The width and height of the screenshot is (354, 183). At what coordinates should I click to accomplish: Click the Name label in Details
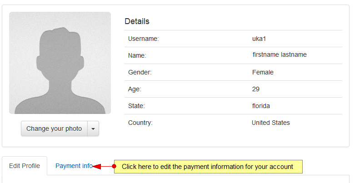coord(137,55)
